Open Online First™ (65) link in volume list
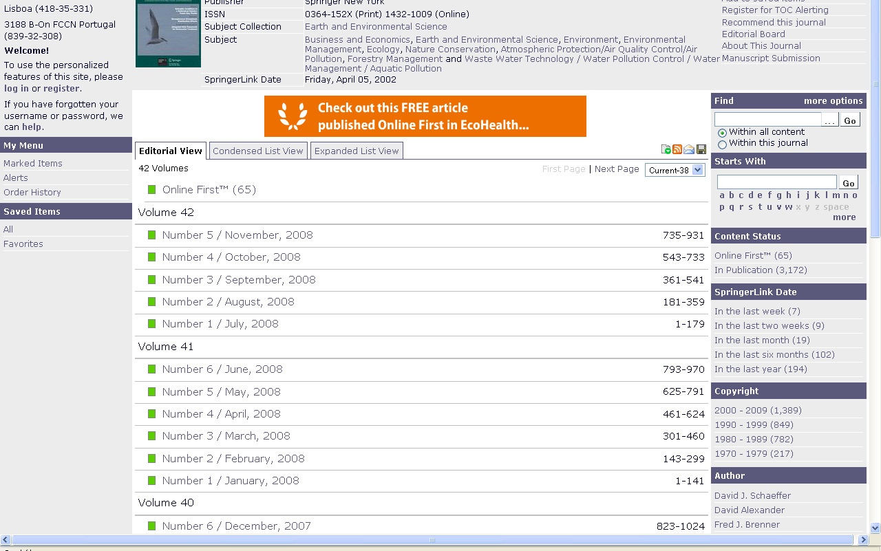This screenshot has width=881, height=551. [x=209, y=189]
